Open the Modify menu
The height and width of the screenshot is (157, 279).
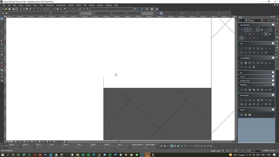click(71, 5)
